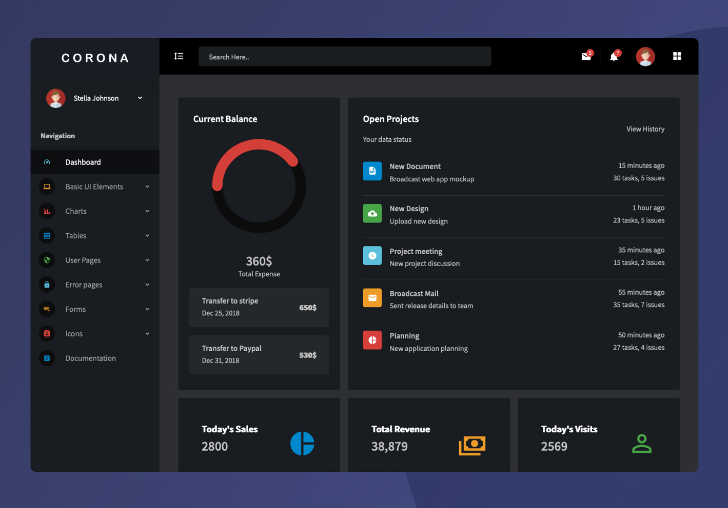Expand the Error pages chevron

pos(147,284)
